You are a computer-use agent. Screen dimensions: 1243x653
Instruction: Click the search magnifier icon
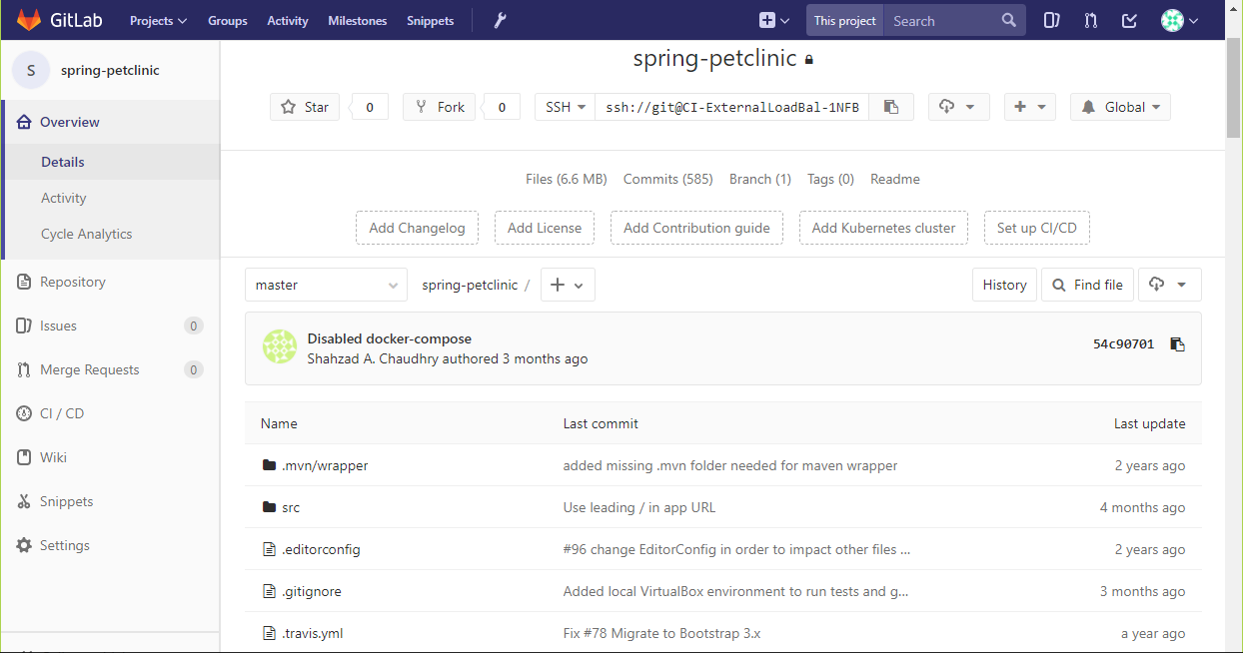(1009, 20)
